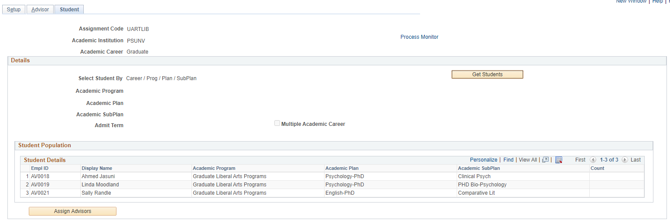The image size is (670, 223).
Task: Click the 1-3 of 3 row counter
Action: [609, 160]
